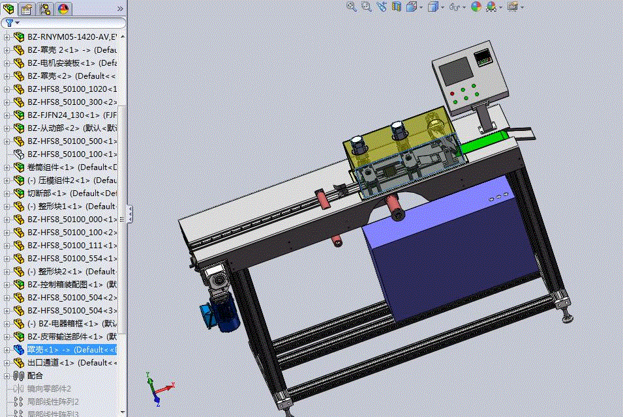Expand the 卷筒组件<1> tree node
Viewport: 623px width, 417px height.
[7, 167]
